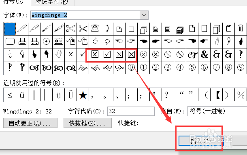This screenshot has width=247, height=155.
Task: Select the circled number 1 symbol
Action: [x=143, y=67]
